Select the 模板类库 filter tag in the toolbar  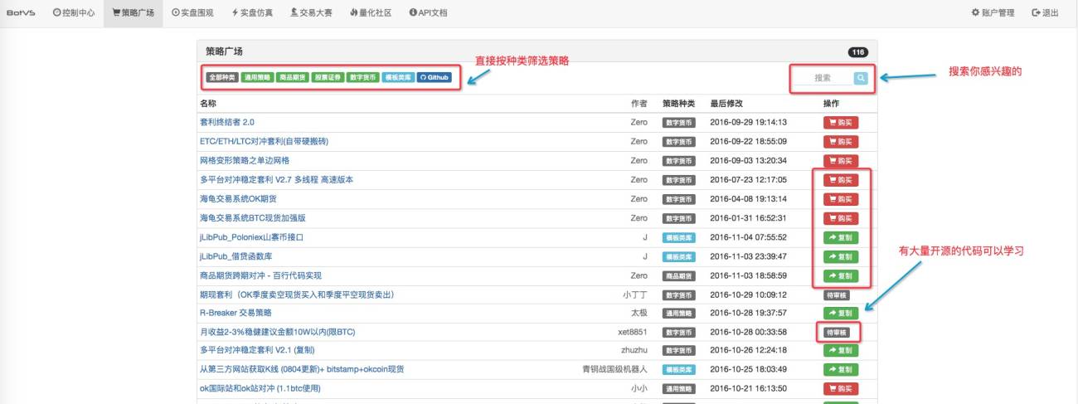coord(399,77)
